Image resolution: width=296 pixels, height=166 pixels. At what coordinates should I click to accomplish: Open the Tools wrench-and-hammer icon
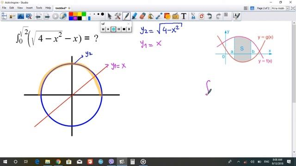pos(118,17)
